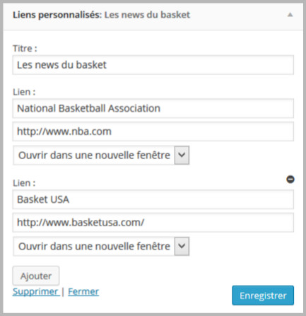Open the target window select under the basketusa.com URL

(x=101, y=246)
